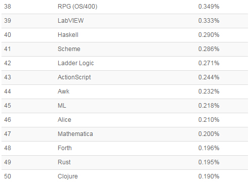The width and height of the screenshot is (251, 183).
Task: Select the RPG (OS/400) language name
Action: [x=77, y=7]
